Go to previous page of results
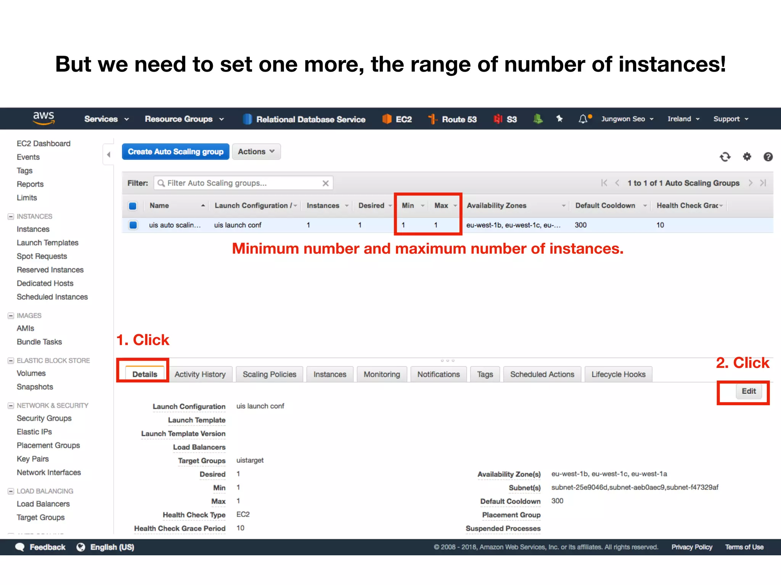This screenshot has height=585, width=781. 617,183
